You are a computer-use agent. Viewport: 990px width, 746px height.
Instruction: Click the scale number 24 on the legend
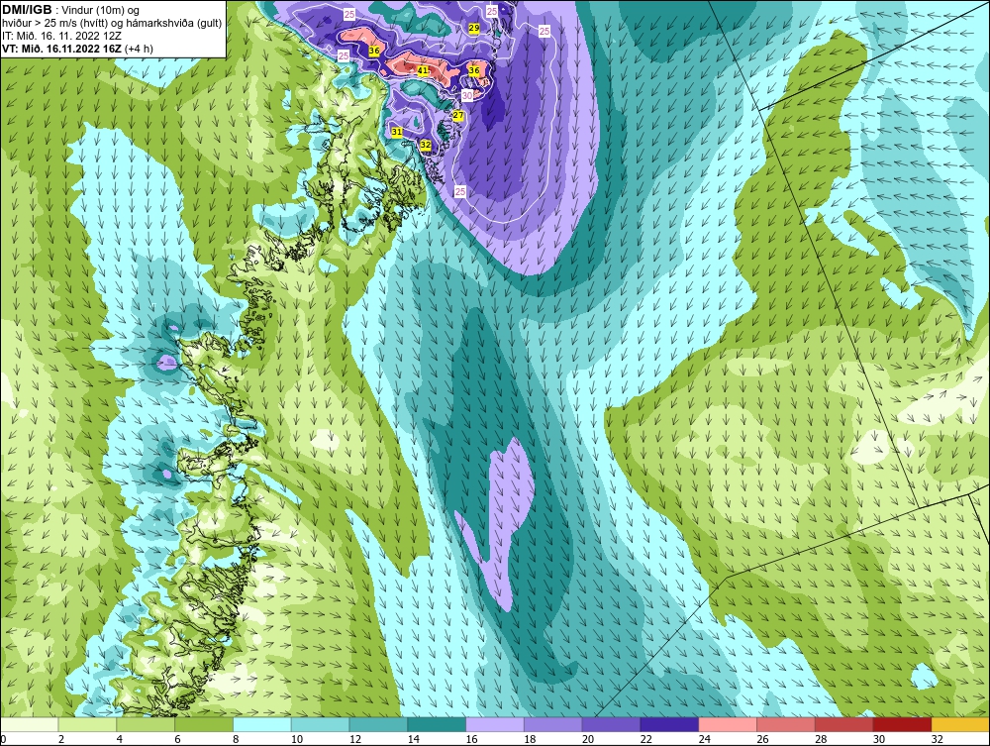pyautogui.click(x=704, y=739)
